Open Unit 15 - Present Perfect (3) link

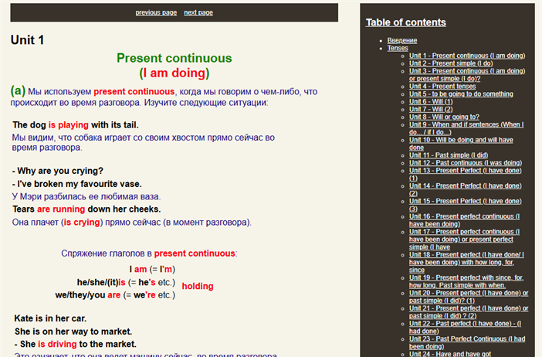pyautogui.click(x=466, y=205)
